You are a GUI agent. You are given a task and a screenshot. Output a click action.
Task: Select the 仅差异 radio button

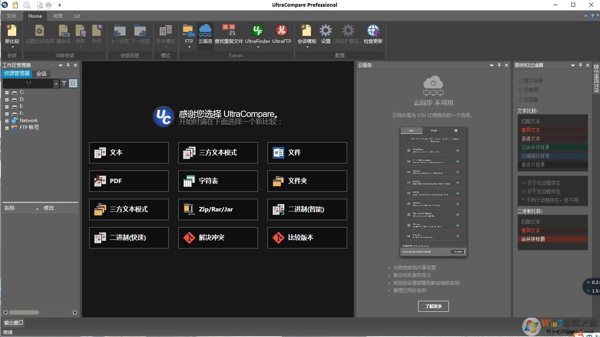tap(521, 89)
